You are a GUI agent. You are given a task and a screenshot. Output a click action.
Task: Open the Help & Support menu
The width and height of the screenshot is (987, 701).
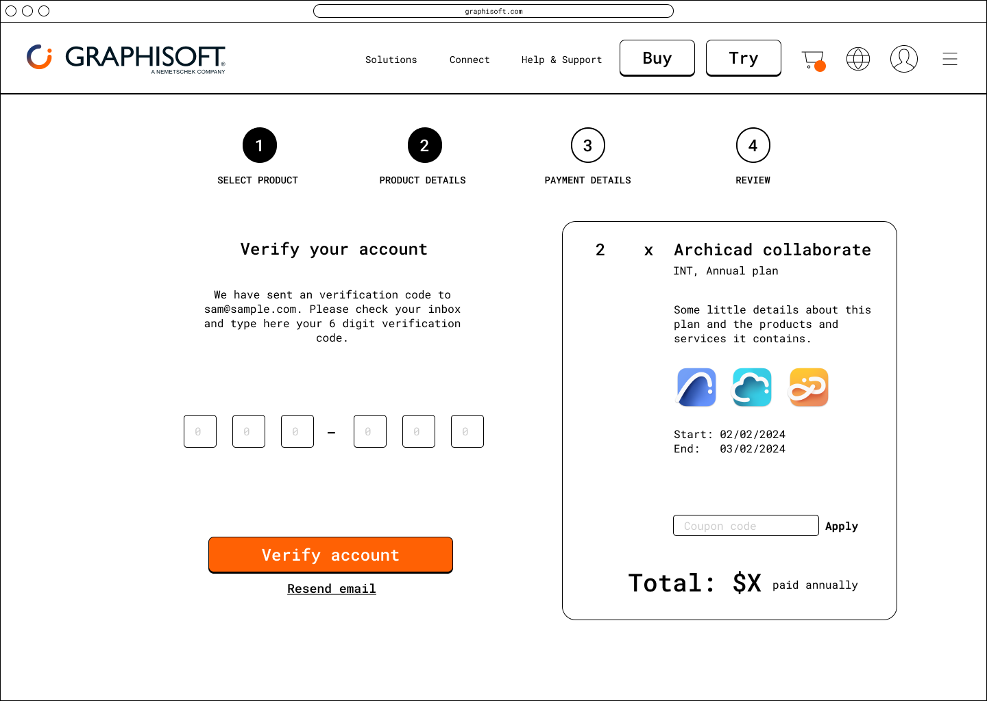(x=561, y=60)
